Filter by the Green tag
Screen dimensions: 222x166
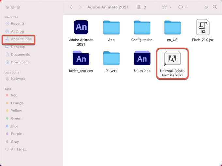[13, 118]
